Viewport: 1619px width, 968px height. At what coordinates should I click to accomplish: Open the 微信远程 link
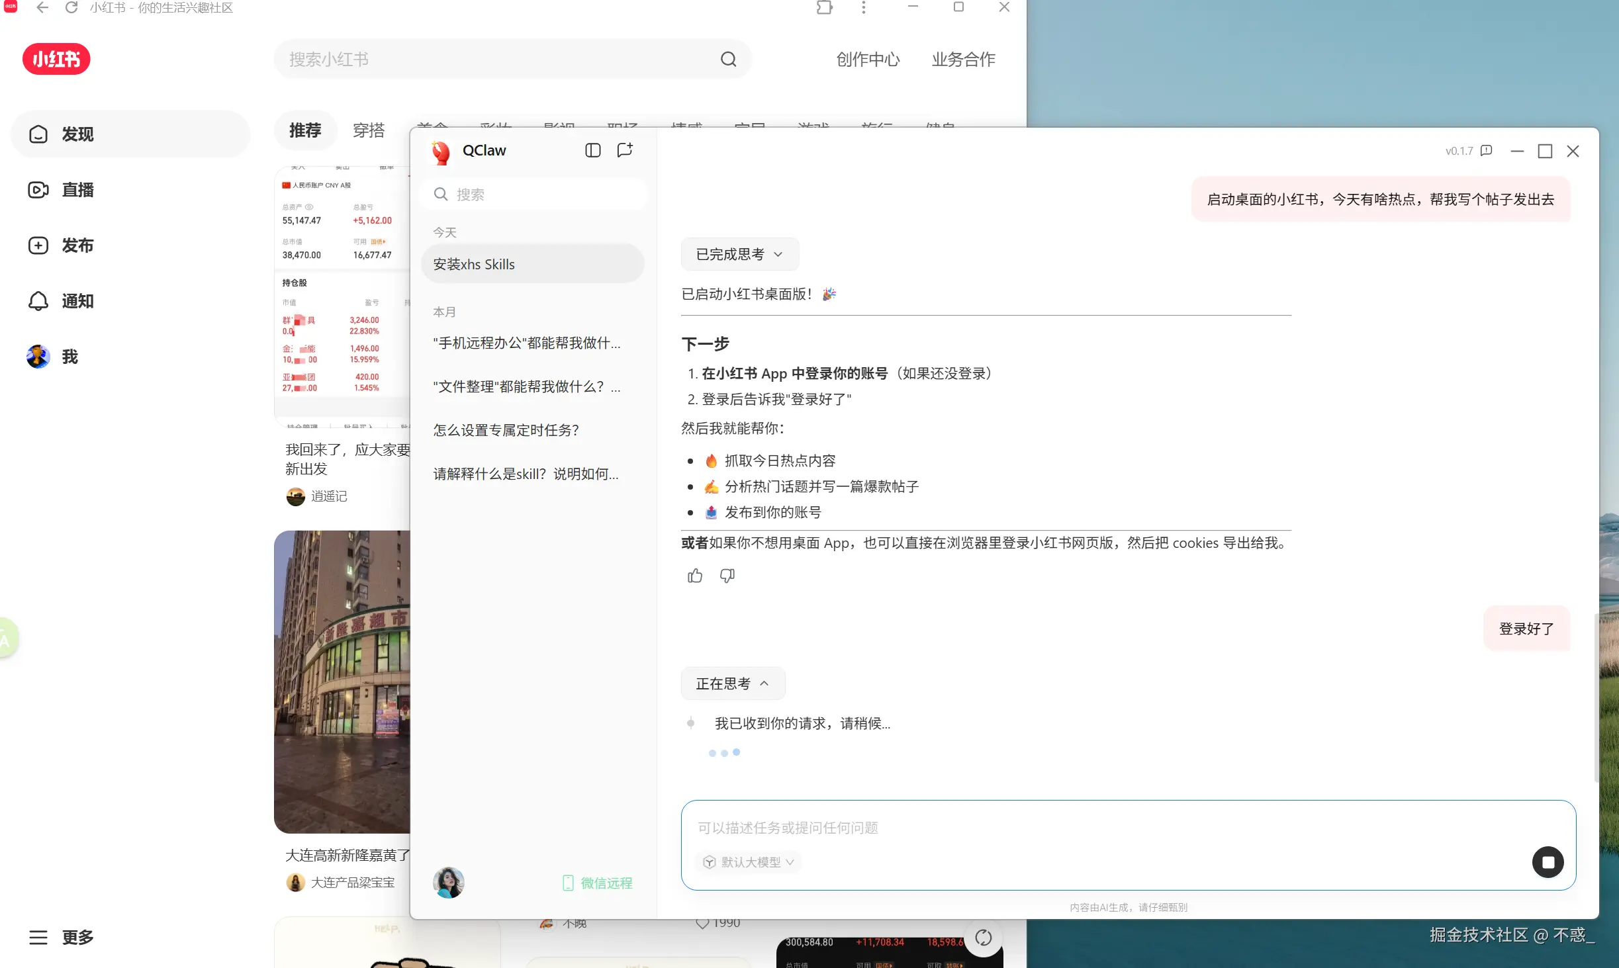(x=598, y=883)
